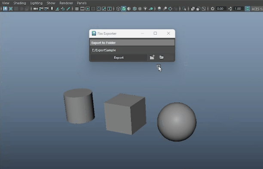Toggle the Lock Camera icon
263x169 pixels.
pyautogui.click(x=41, y=9)
